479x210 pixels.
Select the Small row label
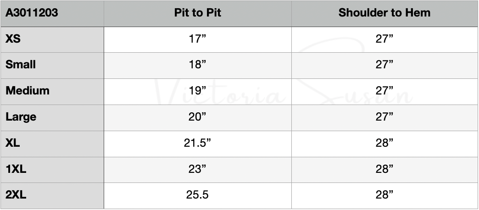click(x=21, y=65)
